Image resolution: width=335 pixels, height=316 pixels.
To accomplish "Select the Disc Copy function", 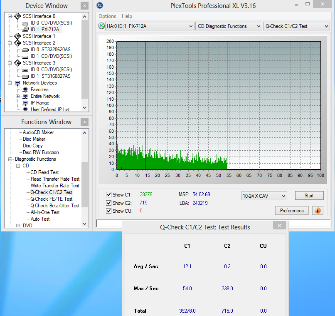I will coord(33,146).
